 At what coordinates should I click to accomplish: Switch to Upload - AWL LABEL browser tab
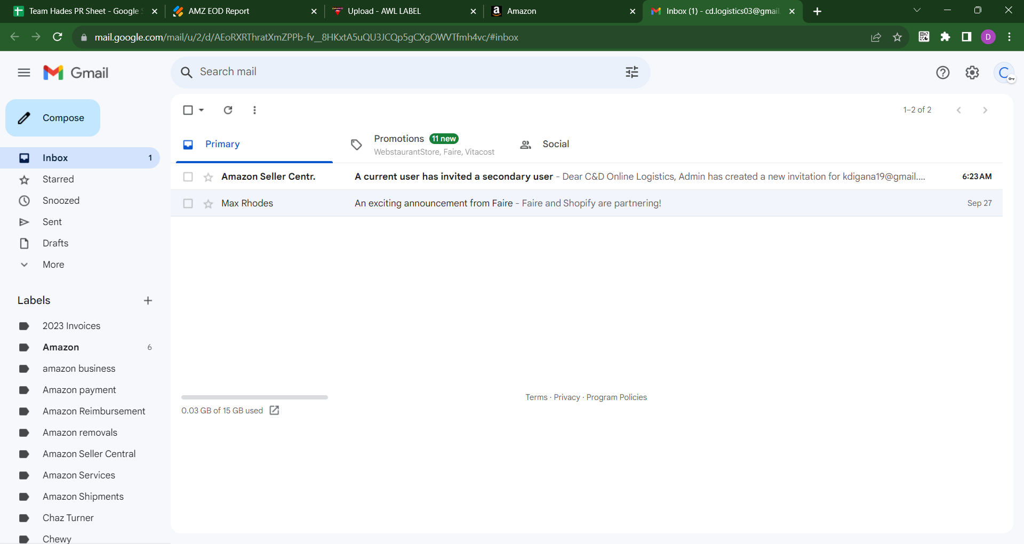click(404, 11)
